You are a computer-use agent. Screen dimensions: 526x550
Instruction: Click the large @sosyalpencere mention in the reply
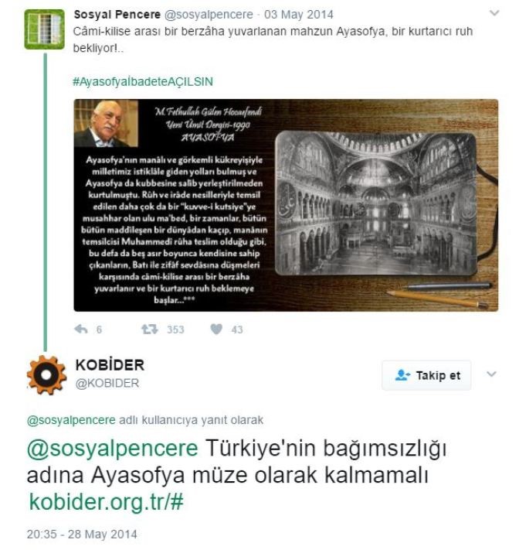pos(113,449)
